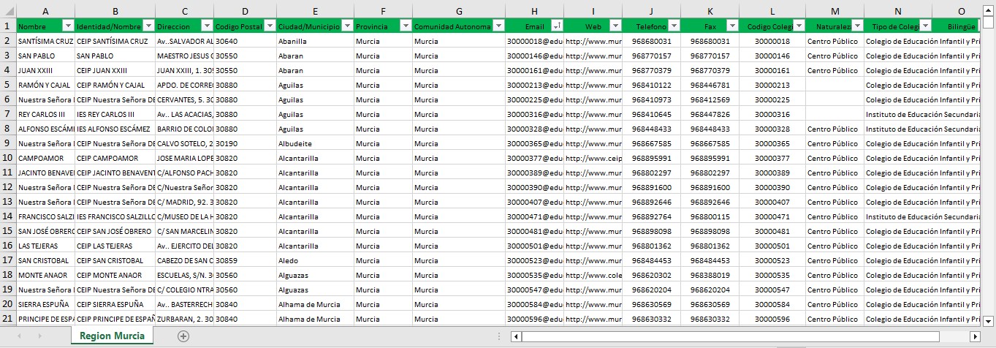Viewport: 996px width, 348px height.
Task: Open the Web column filter arrow
Action: [x=615, y=26]
